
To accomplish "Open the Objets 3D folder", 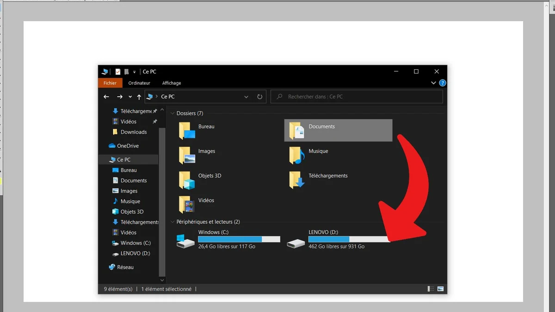I will click(x=187, y=180).
